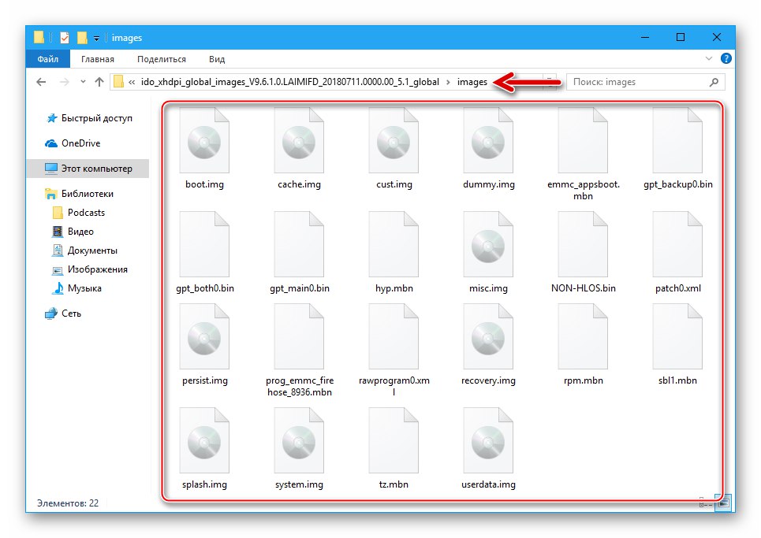Open the Файл menu tab
This screenshot has height=538, width=761.
pos(47,59)
